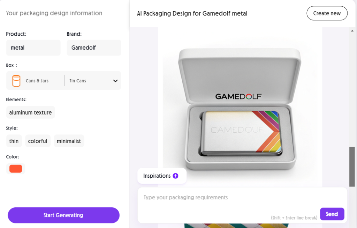
Task: Pick the orange-red color swatch
Action: coord(16,169)
